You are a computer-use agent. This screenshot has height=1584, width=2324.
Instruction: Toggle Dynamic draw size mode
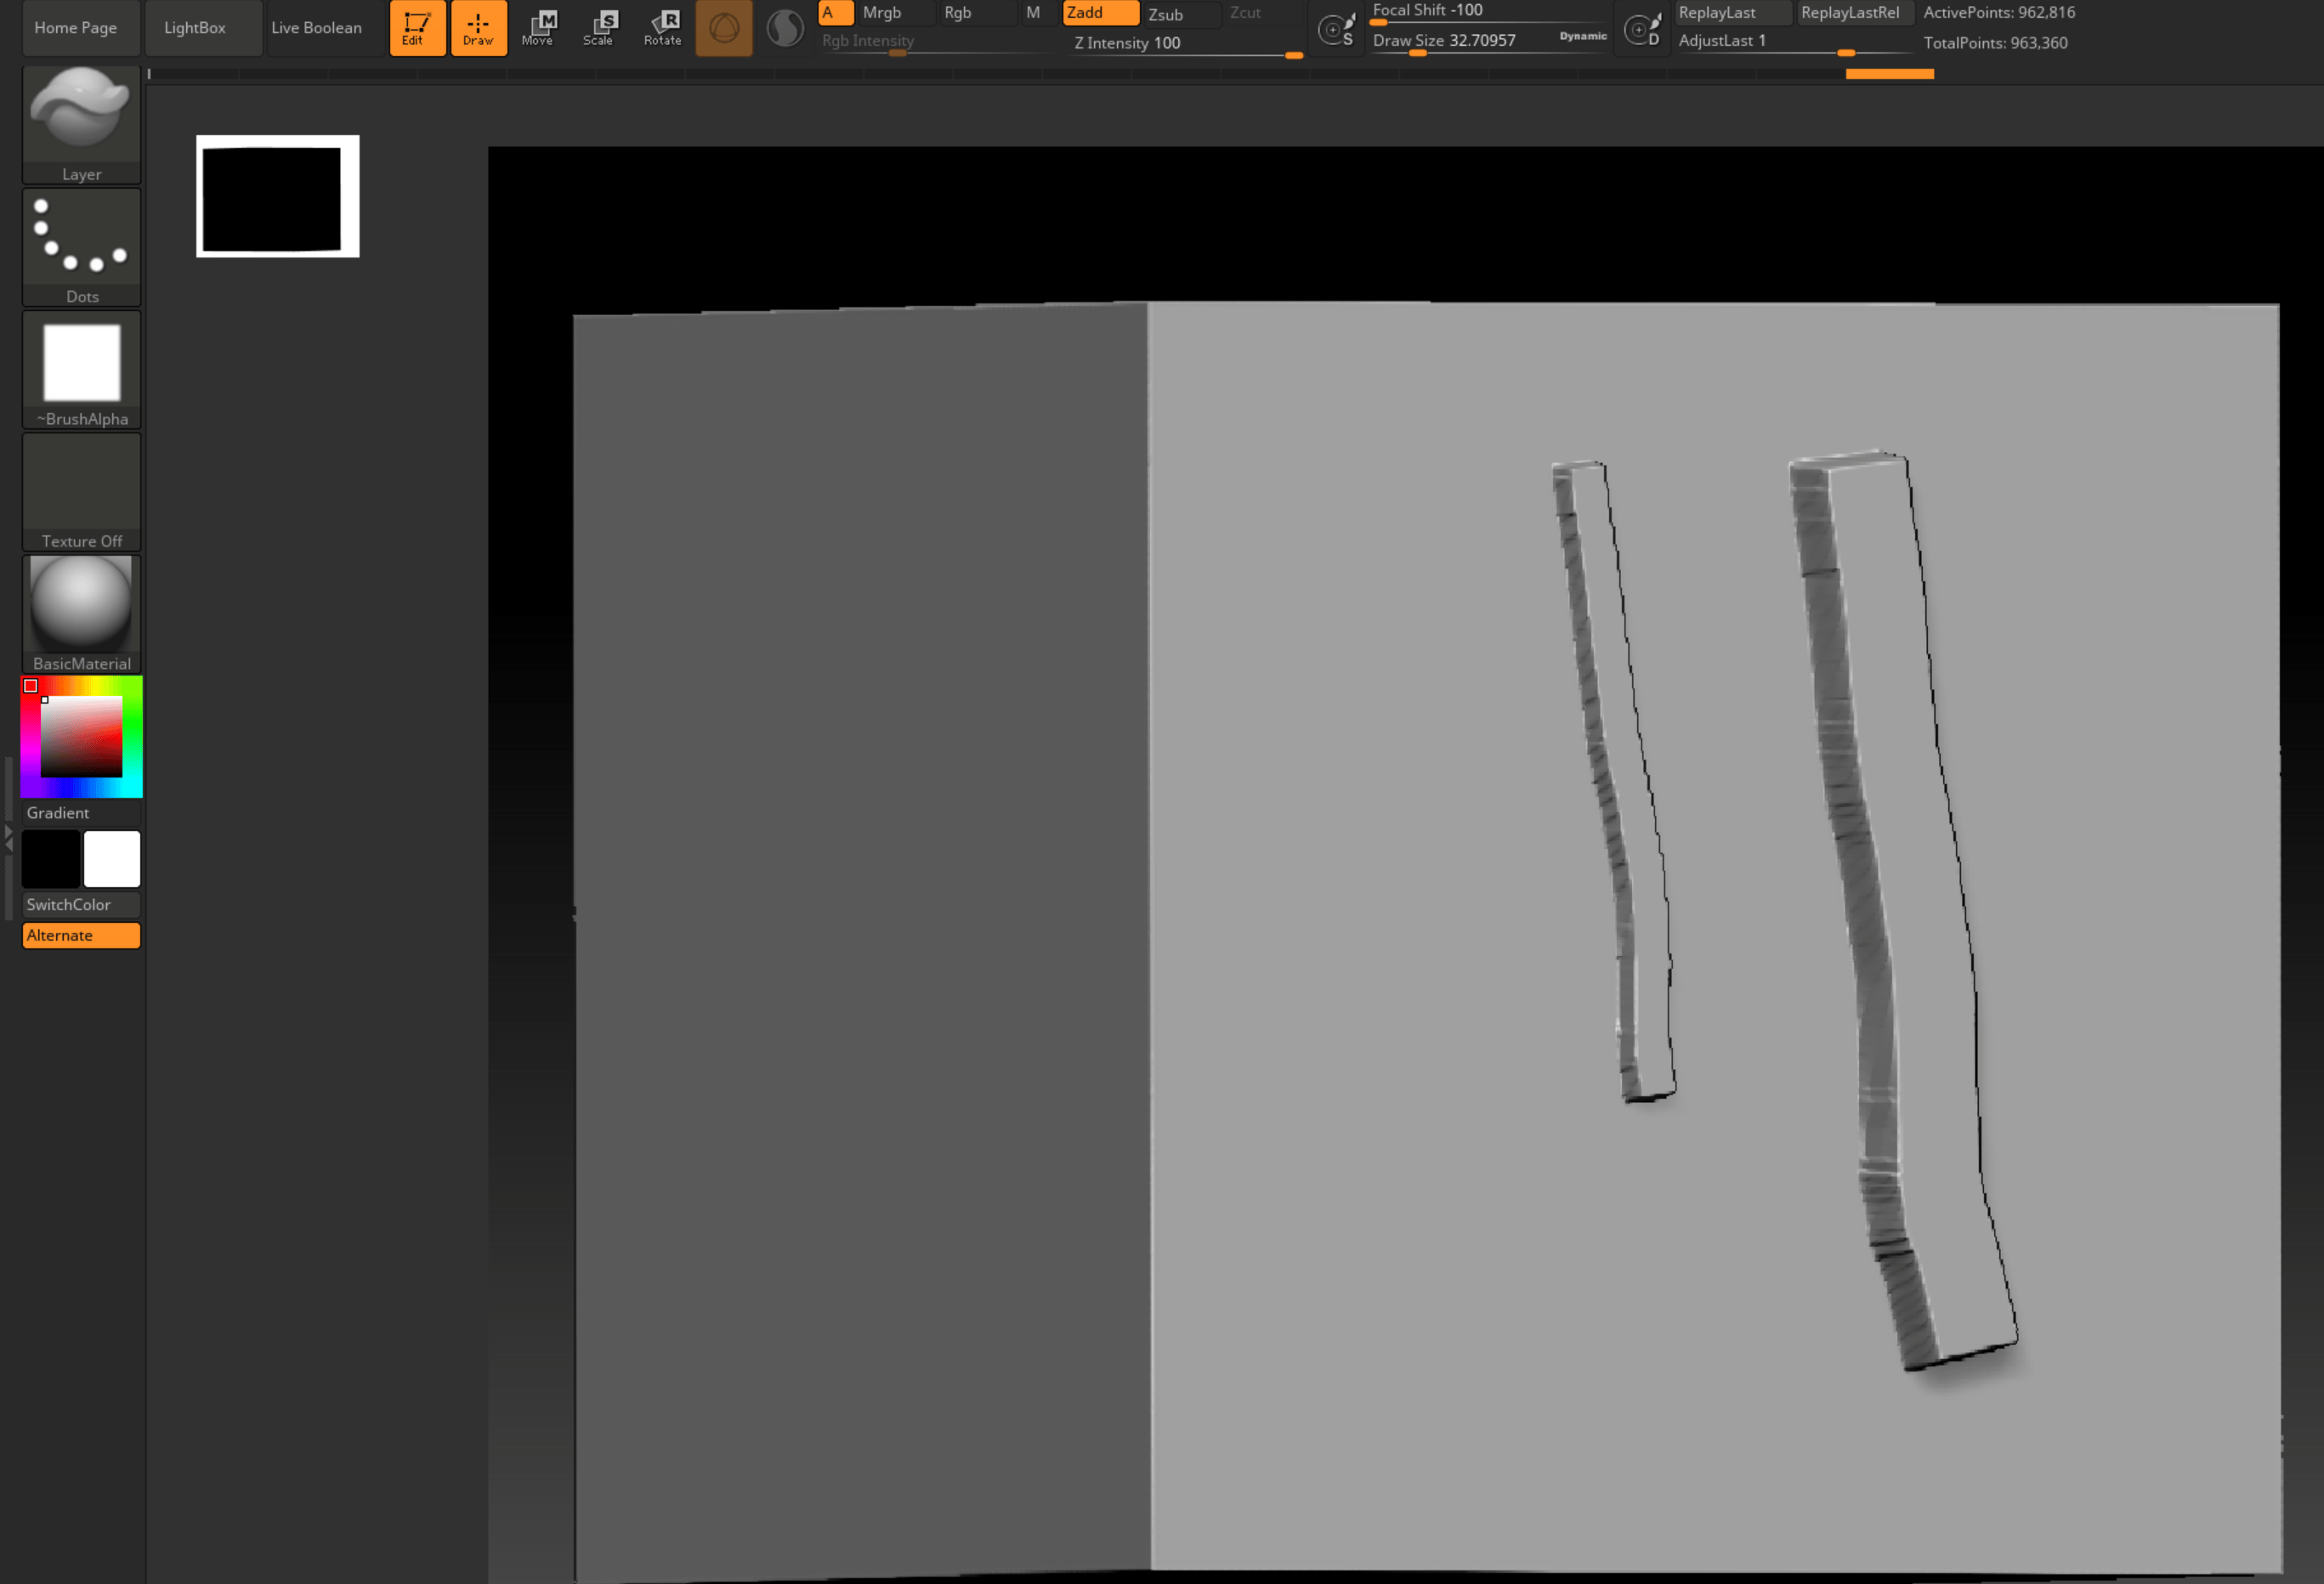coord(1579,41)
